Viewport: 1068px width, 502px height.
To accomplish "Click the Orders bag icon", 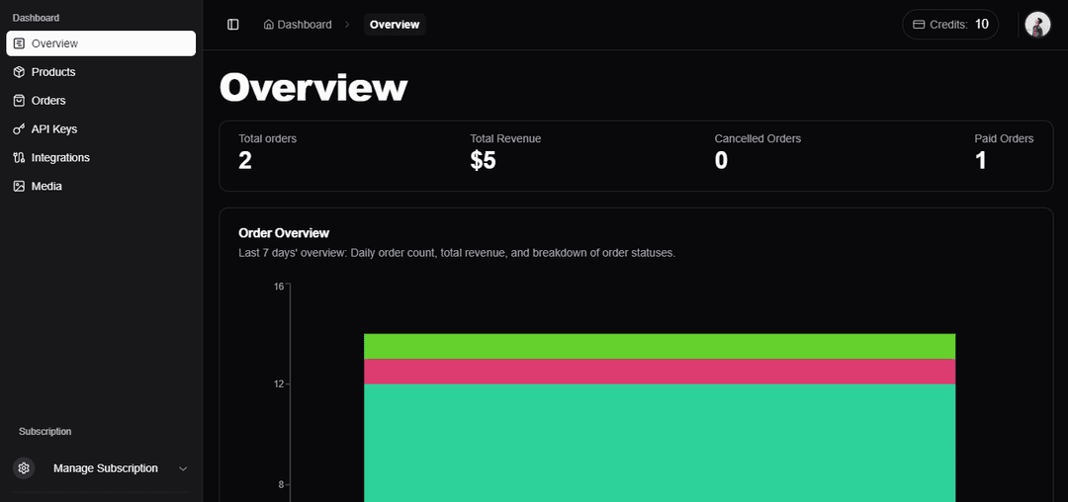I will (x=19, y=101).
